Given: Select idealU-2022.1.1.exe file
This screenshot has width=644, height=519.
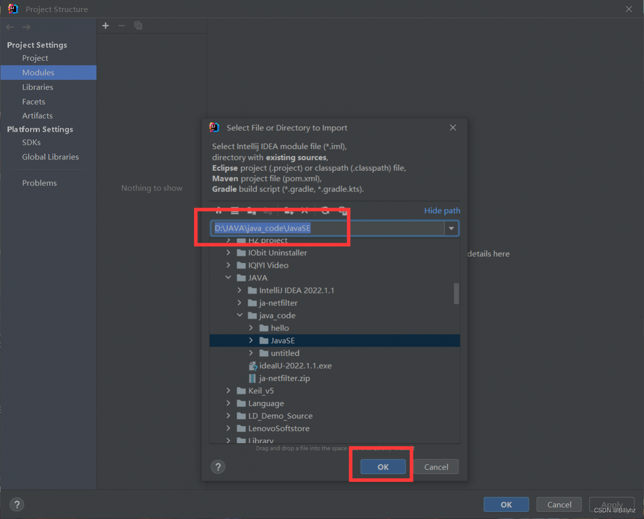Looking at the screenshot, I should click(335, 366).
